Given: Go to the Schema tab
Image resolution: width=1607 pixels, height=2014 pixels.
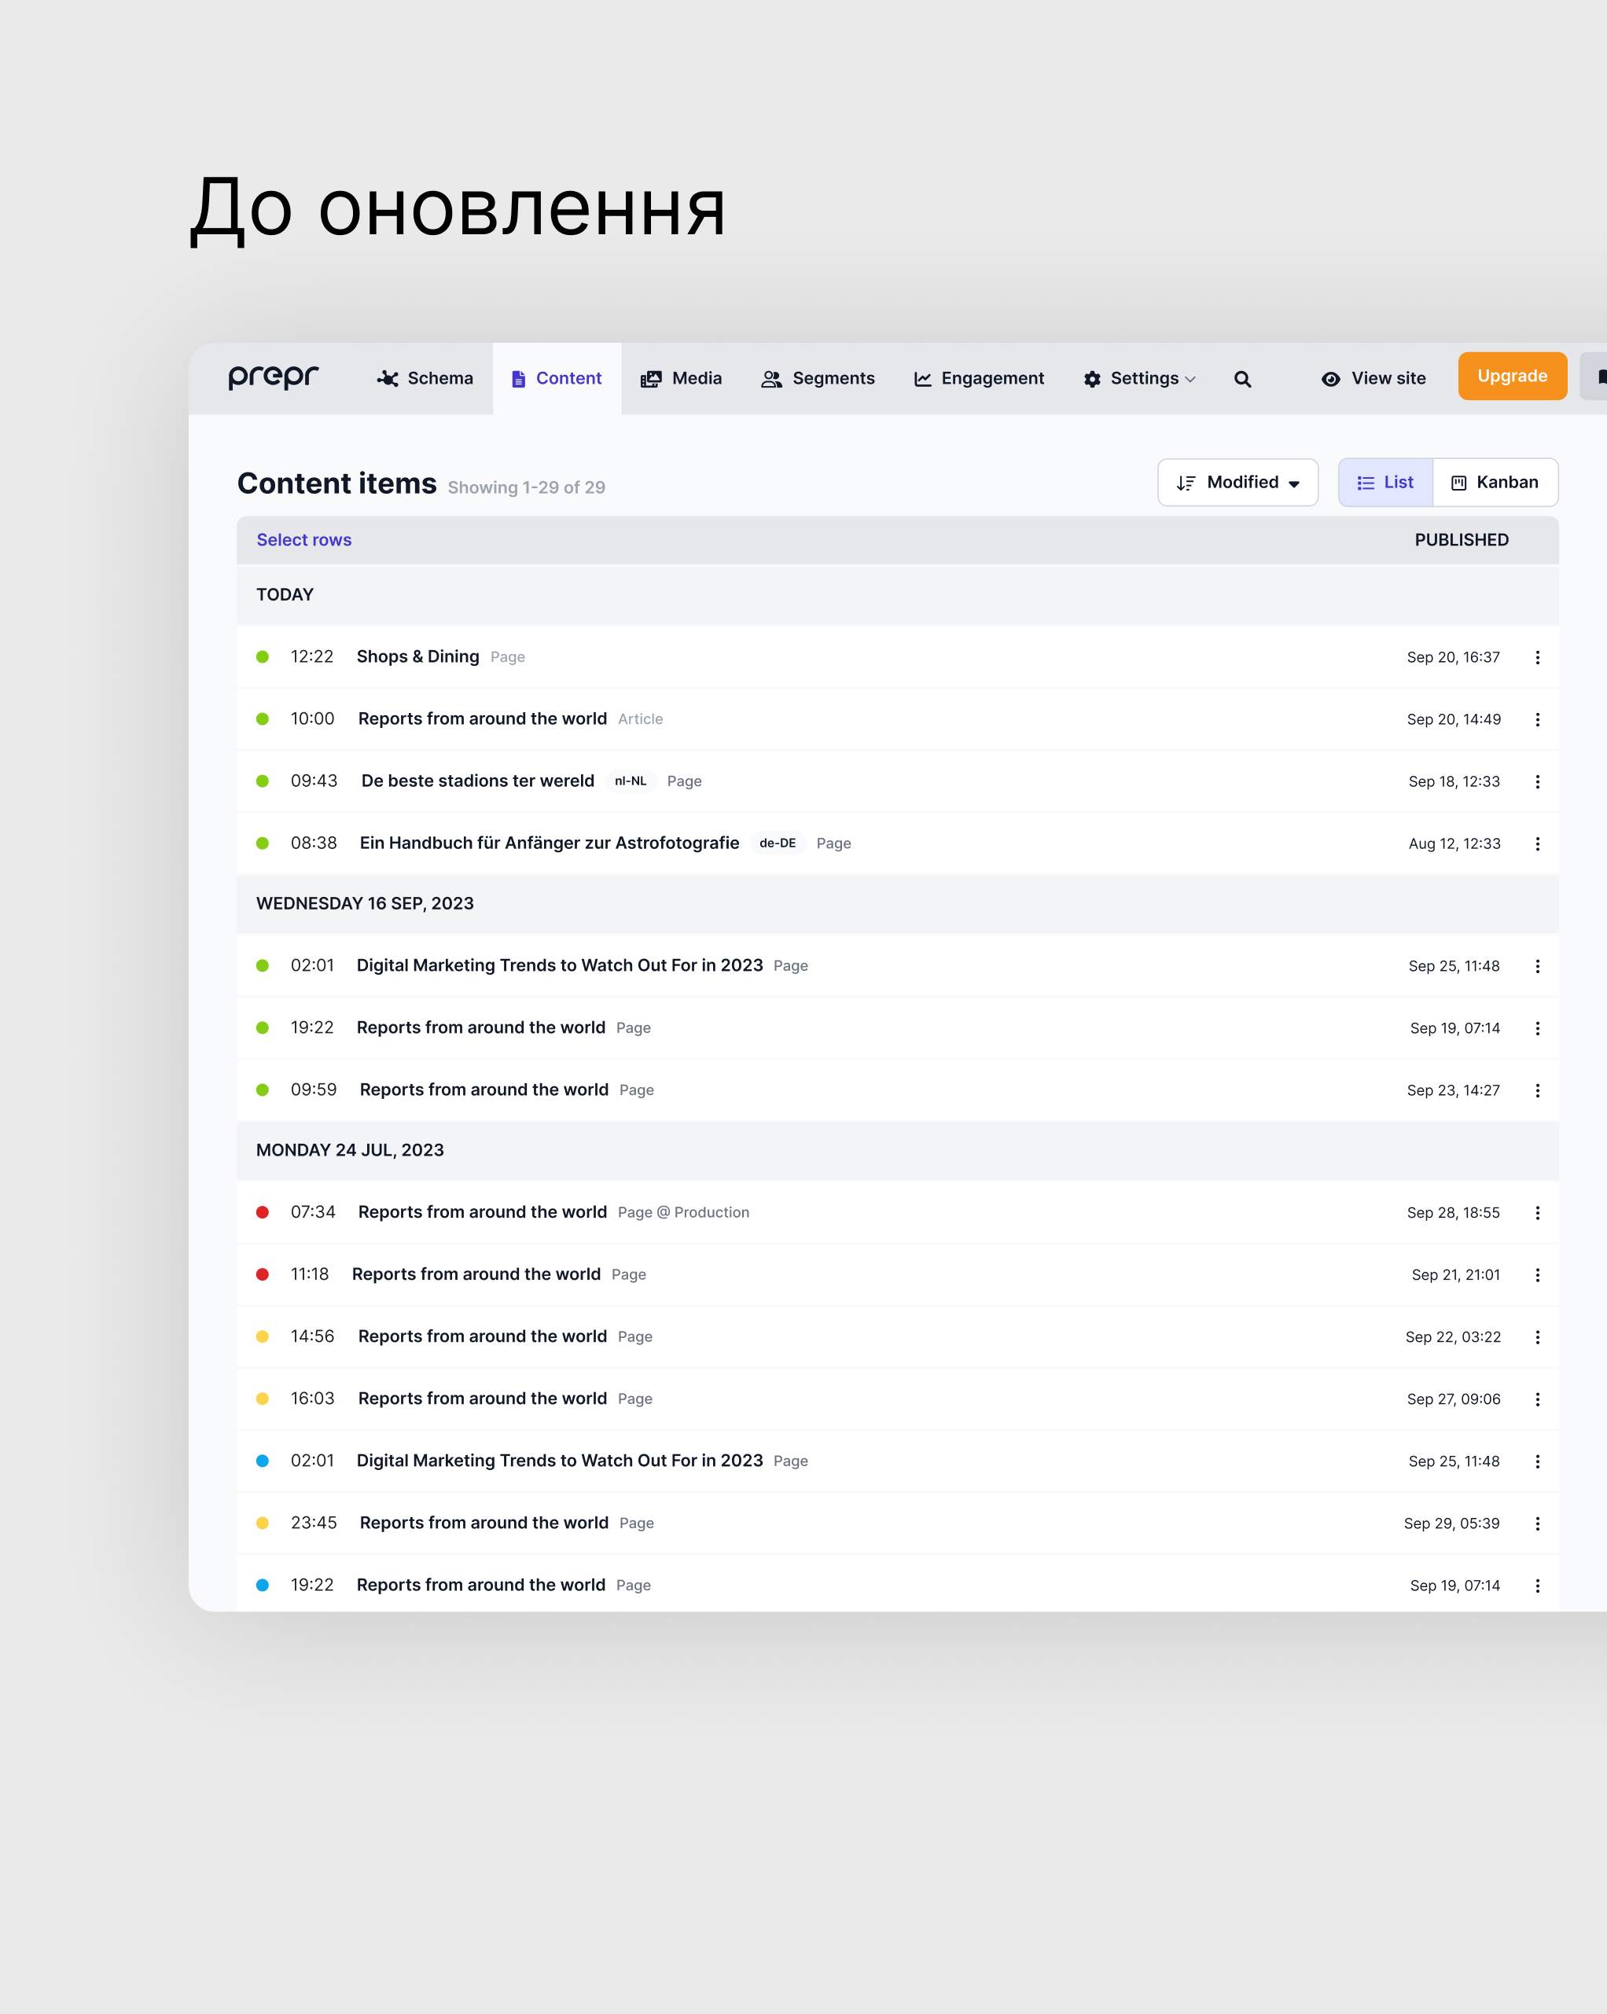Looking at the screenshot, I should [425, 378].
